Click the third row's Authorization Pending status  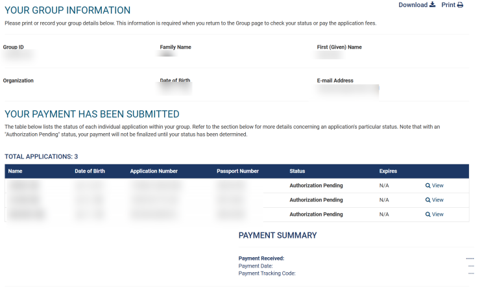click(316, 214)
